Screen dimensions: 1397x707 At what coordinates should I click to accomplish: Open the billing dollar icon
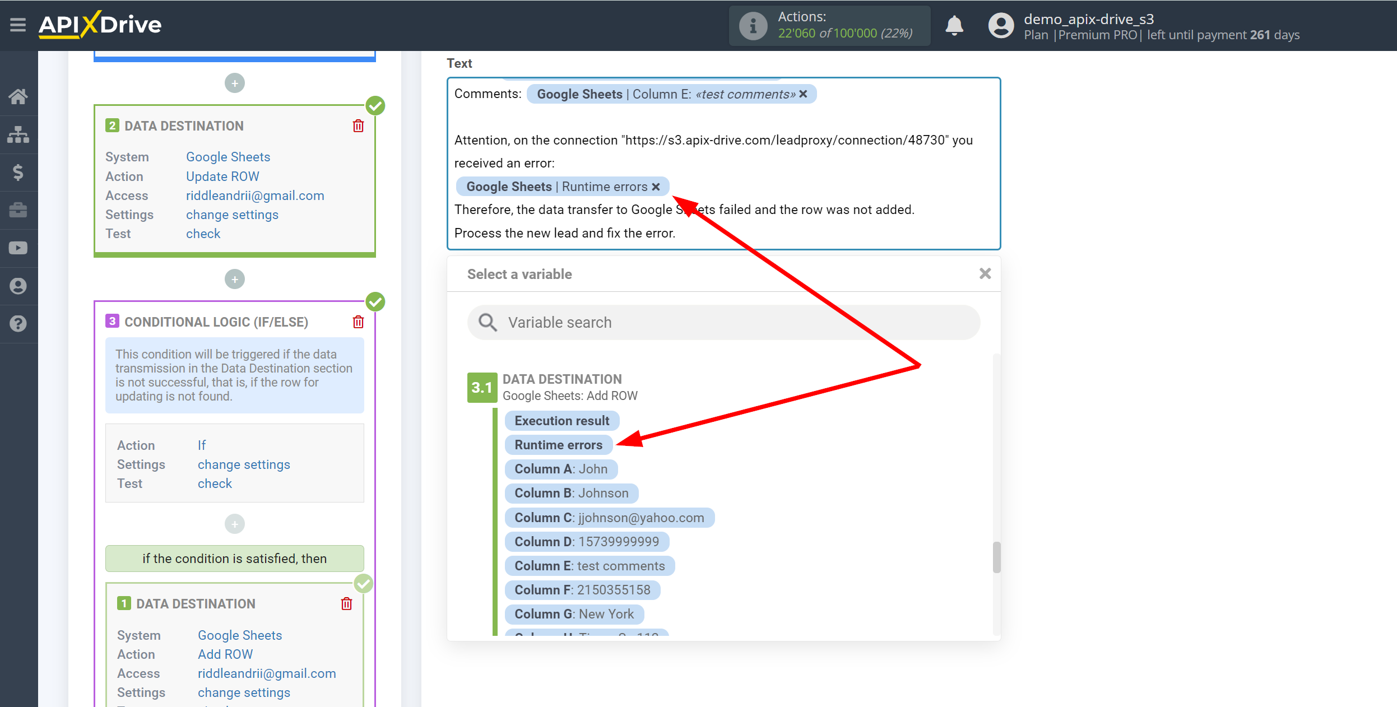(x=18, y=172)
